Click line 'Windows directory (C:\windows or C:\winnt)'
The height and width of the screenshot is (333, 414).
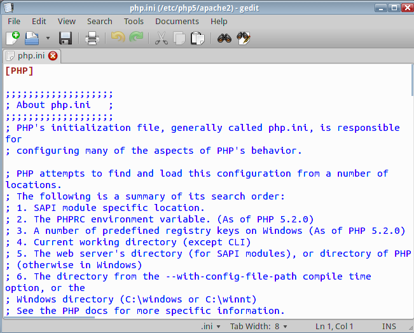tap(131, 299)
